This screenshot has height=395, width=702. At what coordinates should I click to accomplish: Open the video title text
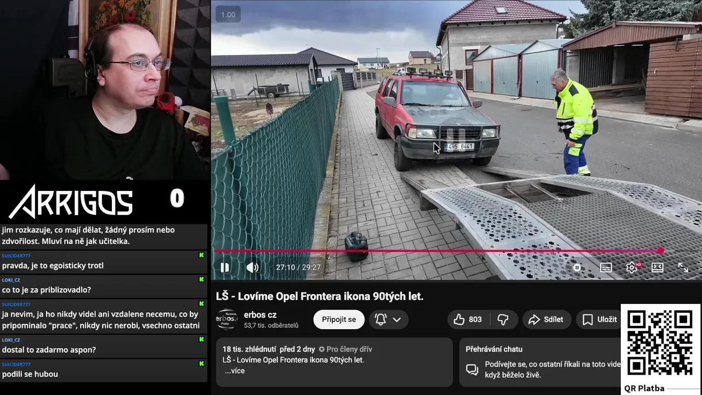(x=320, y=296)
